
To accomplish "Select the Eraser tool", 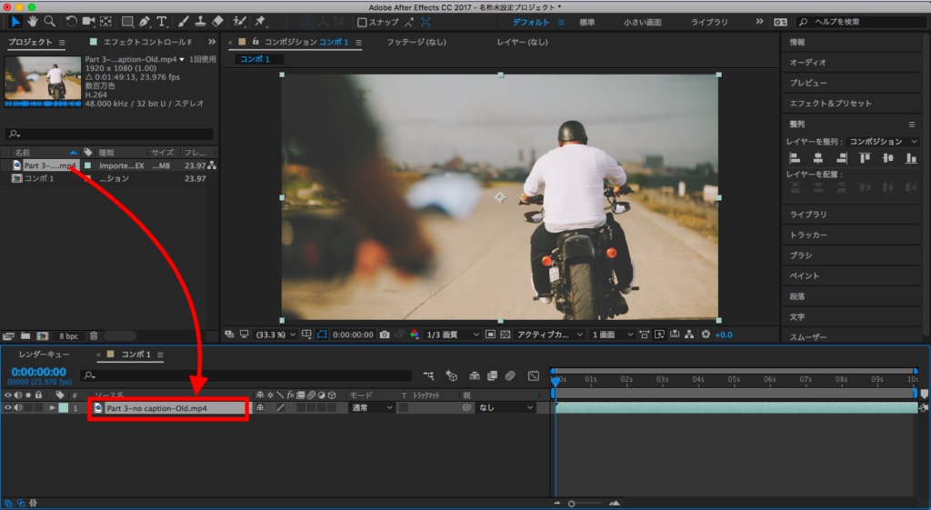I will point(217,21).
